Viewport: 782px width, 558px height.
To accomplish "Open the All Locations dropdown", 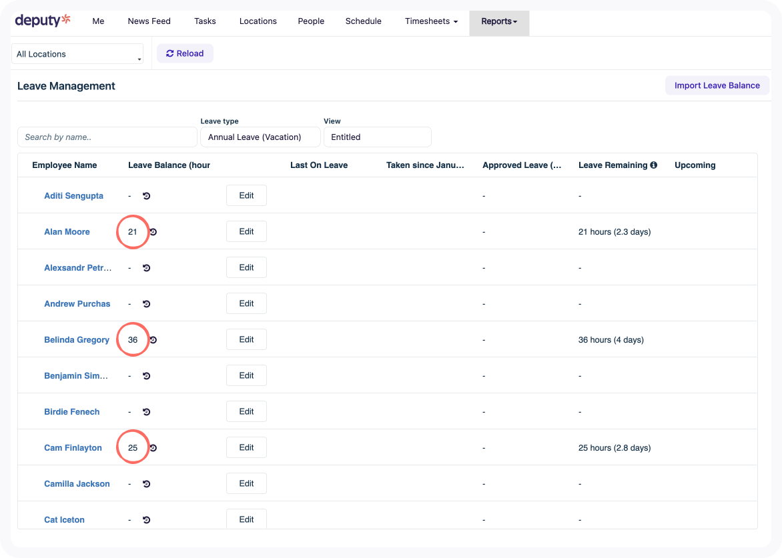I will coord(77,54).
